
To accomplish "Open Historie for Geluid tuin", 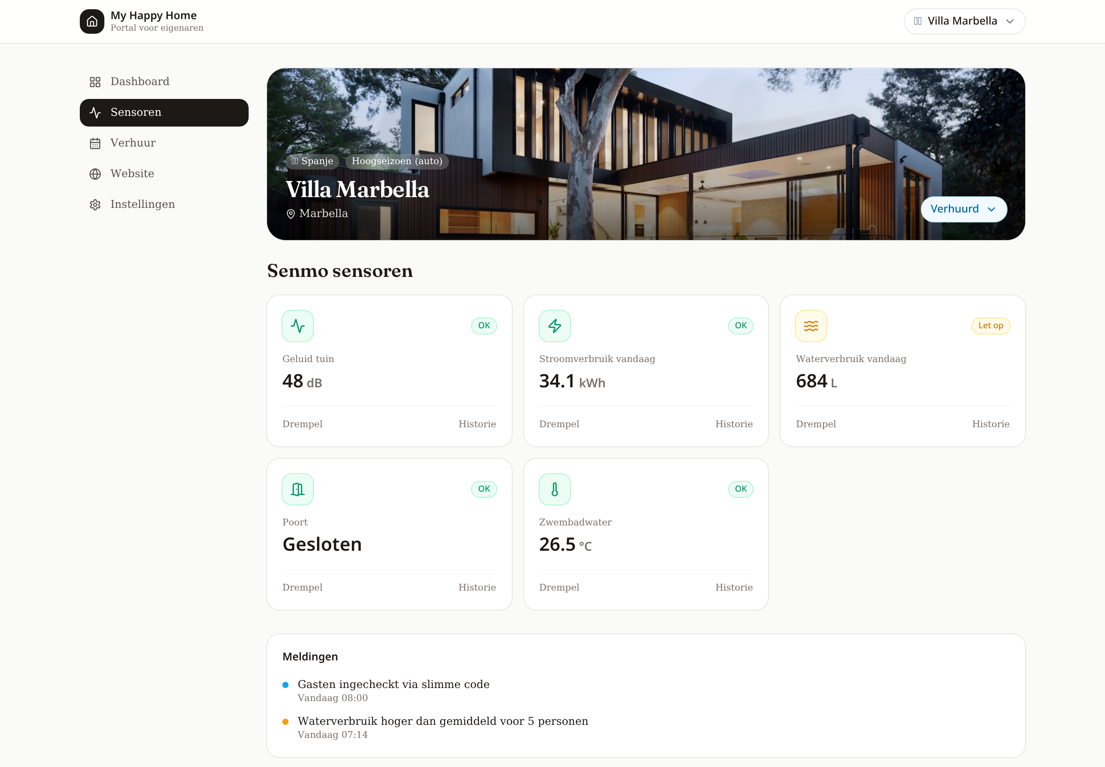I will pyautogui.click(x=477, y=424).
